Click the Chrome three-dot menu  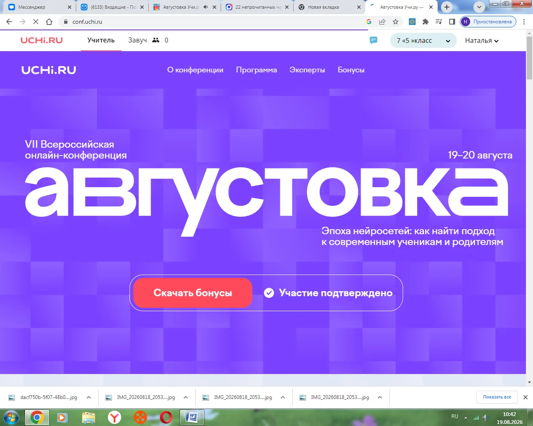pyautogui.click(x=524, y=22)
